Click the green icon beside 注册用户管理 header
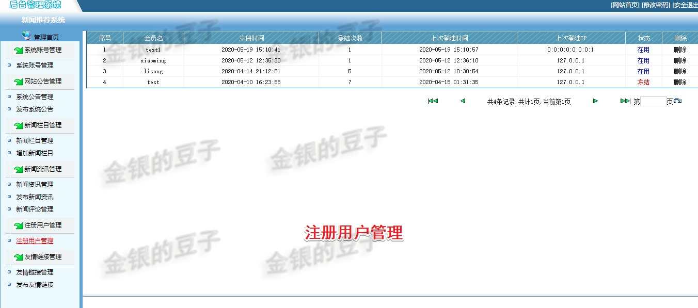698x308 pixels. click(18, 225)
